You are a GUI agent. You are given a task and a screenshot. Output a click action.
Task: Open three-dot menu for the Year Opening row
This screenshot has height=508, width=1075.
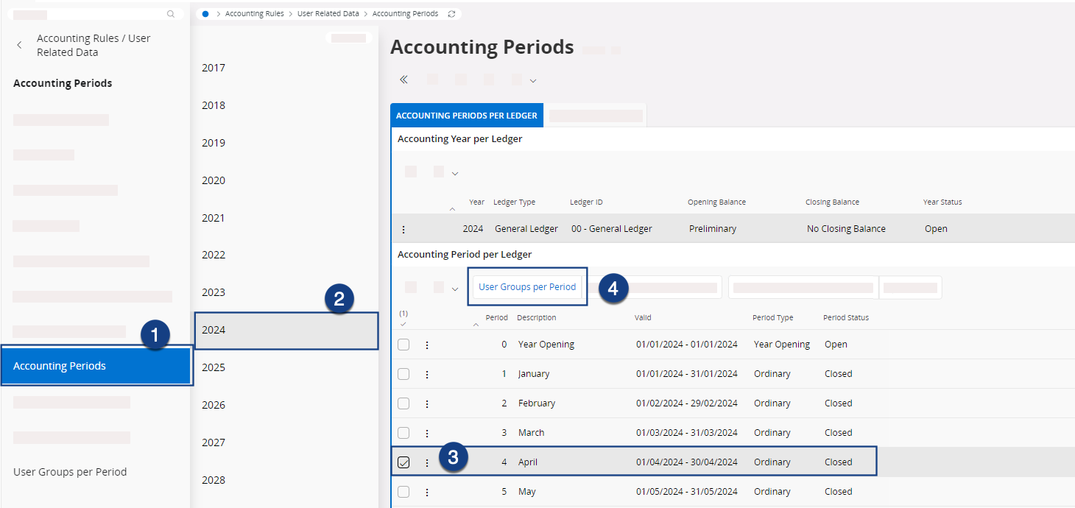coord(427,345)
